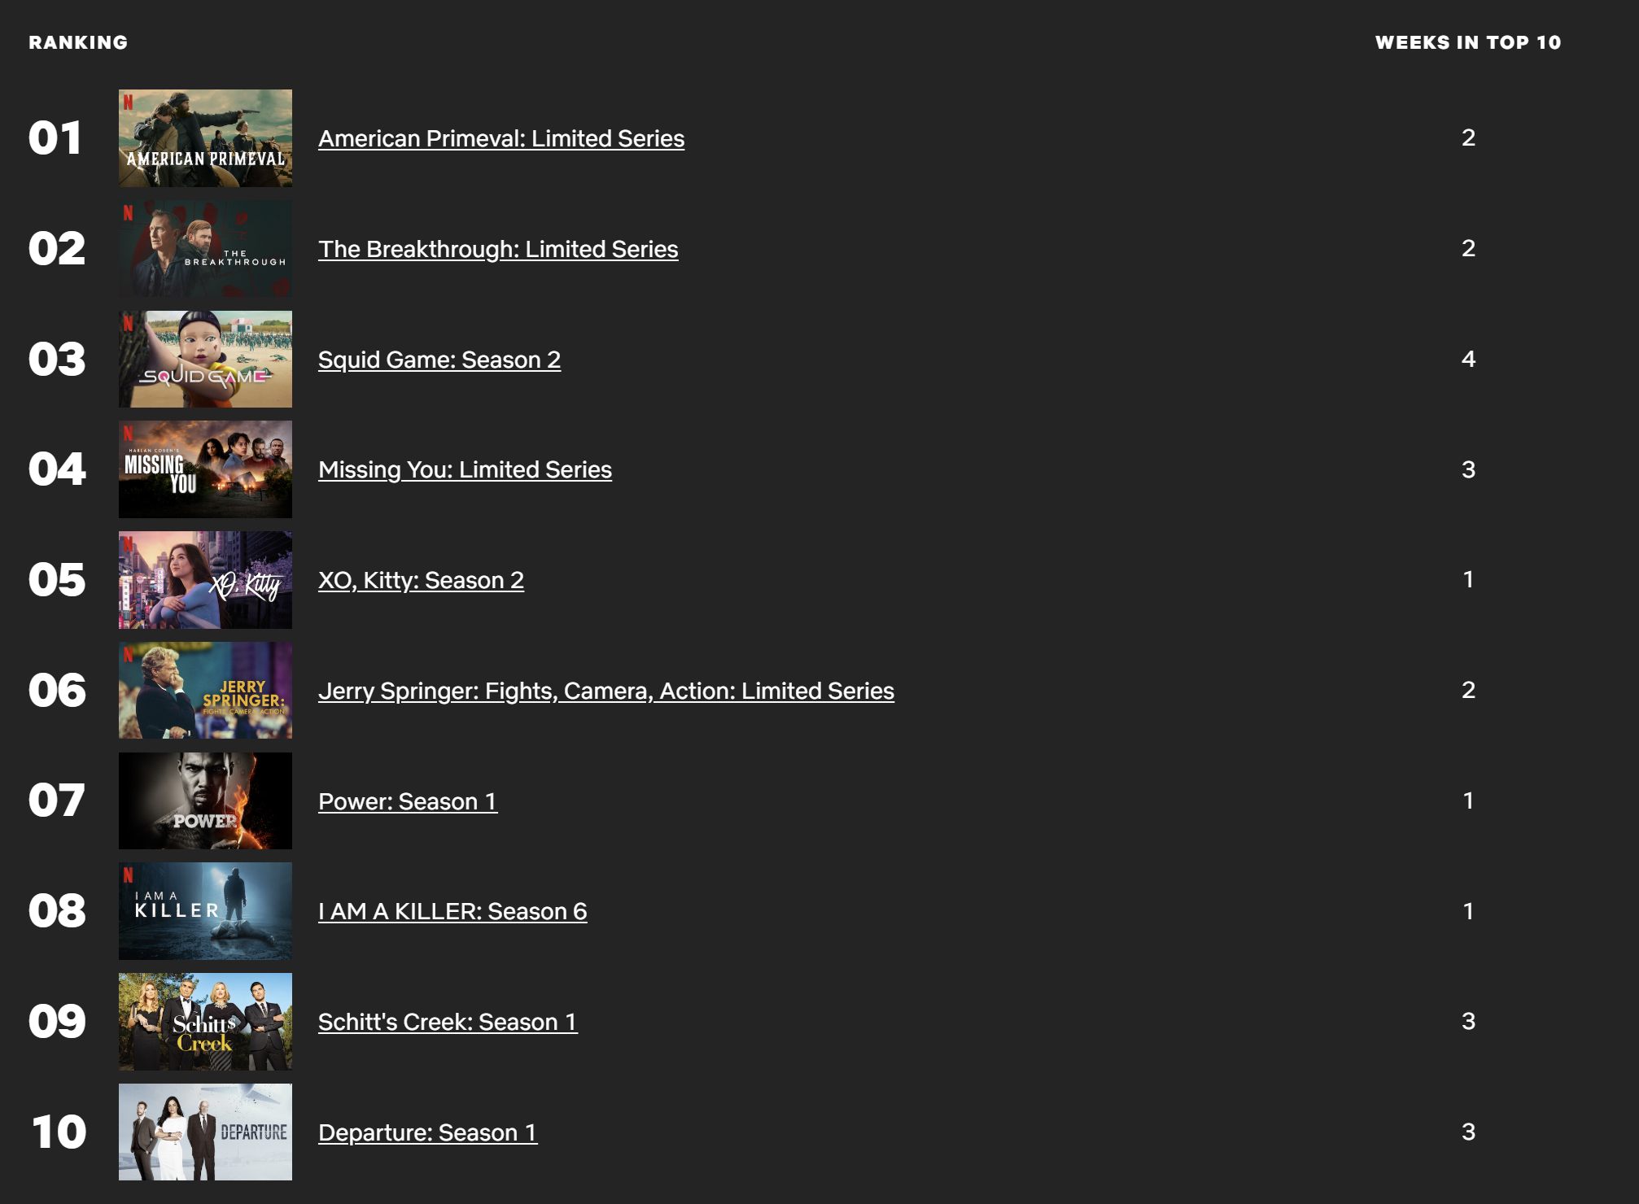The width and height of the screenshot is (1639, 1204).
Task: Open the Squid Game doll thumbnail
Action: (x=205, y=359)
